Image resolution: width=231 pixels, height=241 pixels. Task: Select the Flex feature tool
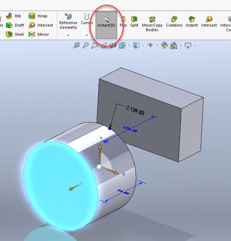(x=123, y=22)
